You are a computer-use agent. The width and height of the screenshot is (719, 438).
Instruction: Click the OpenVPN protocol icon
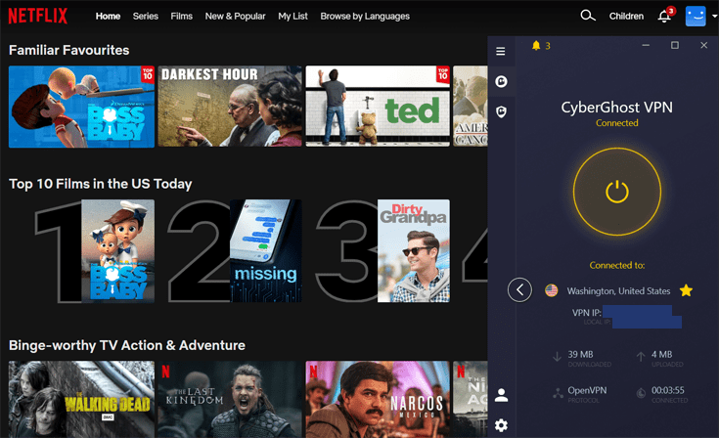(x=558, y=393)
